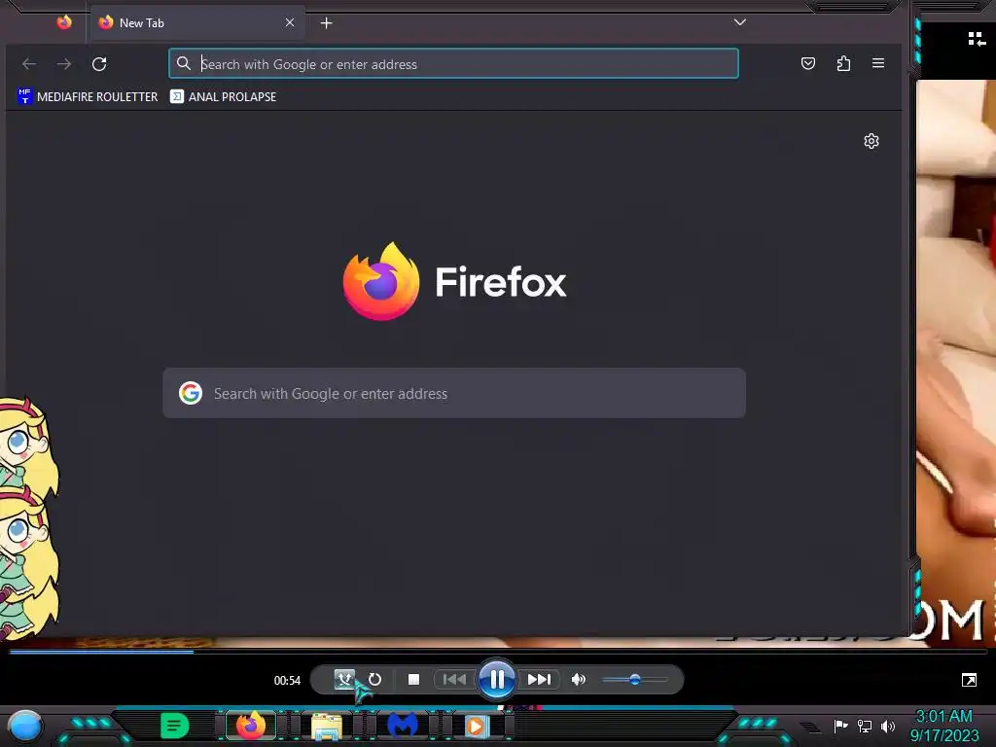Click the Google search box on the new tab page
996x747 pixels.
pos(454,393)
